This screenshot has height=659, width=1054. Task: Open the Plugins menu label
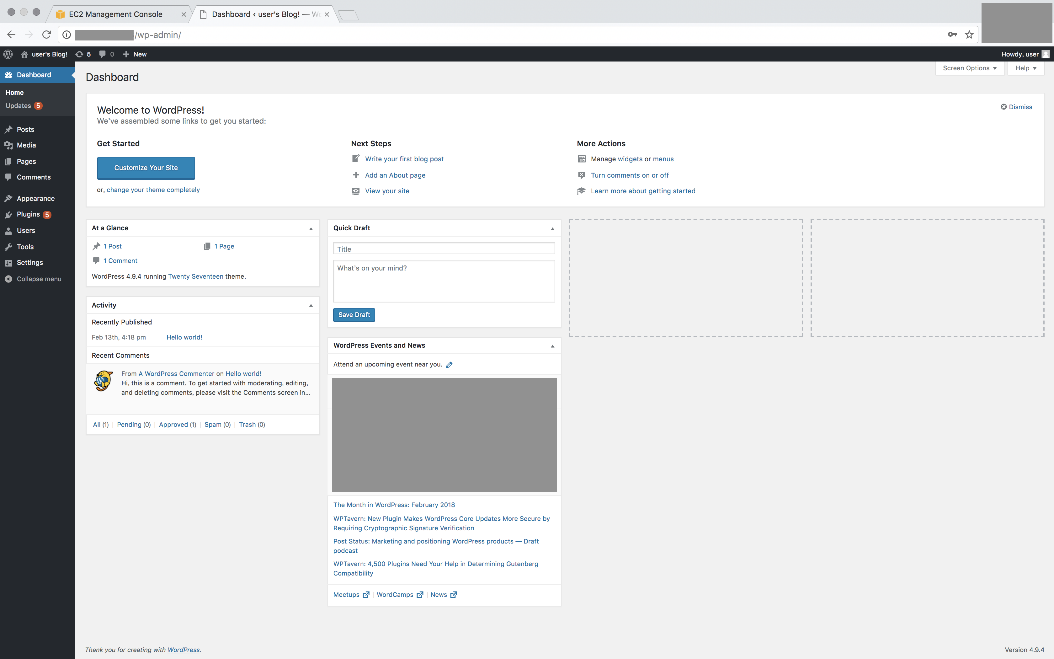[x=28, y=214]
